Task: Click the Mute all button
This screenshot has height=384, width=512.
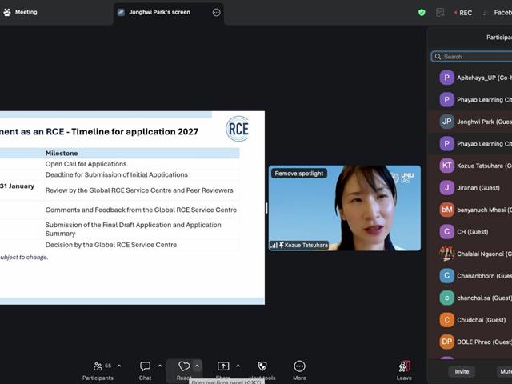Action: coord(505,371)
